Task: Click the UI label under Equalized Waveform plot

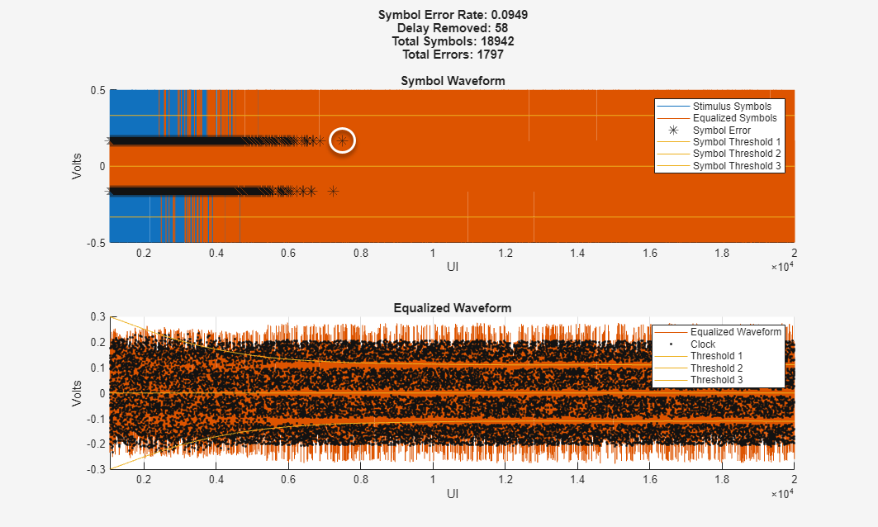Action: pyautogui.click(x=453, y=494)
